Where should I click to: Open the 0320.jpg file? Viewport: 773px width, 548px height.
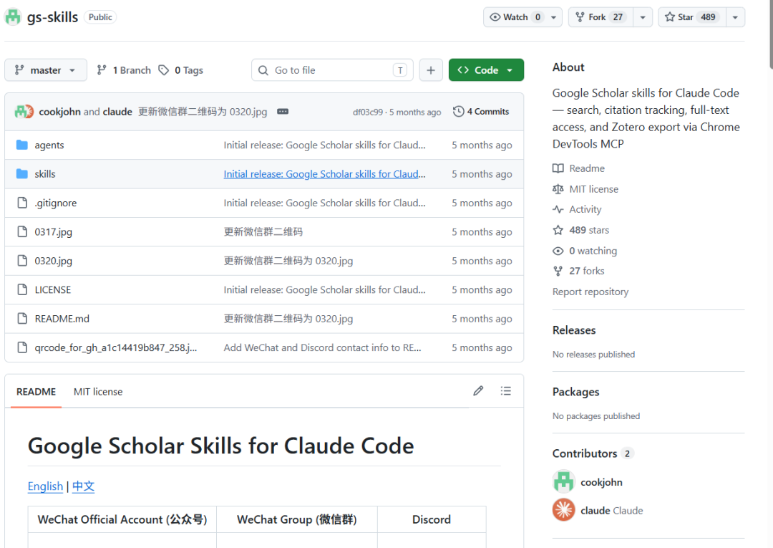[x=53, y=261]
